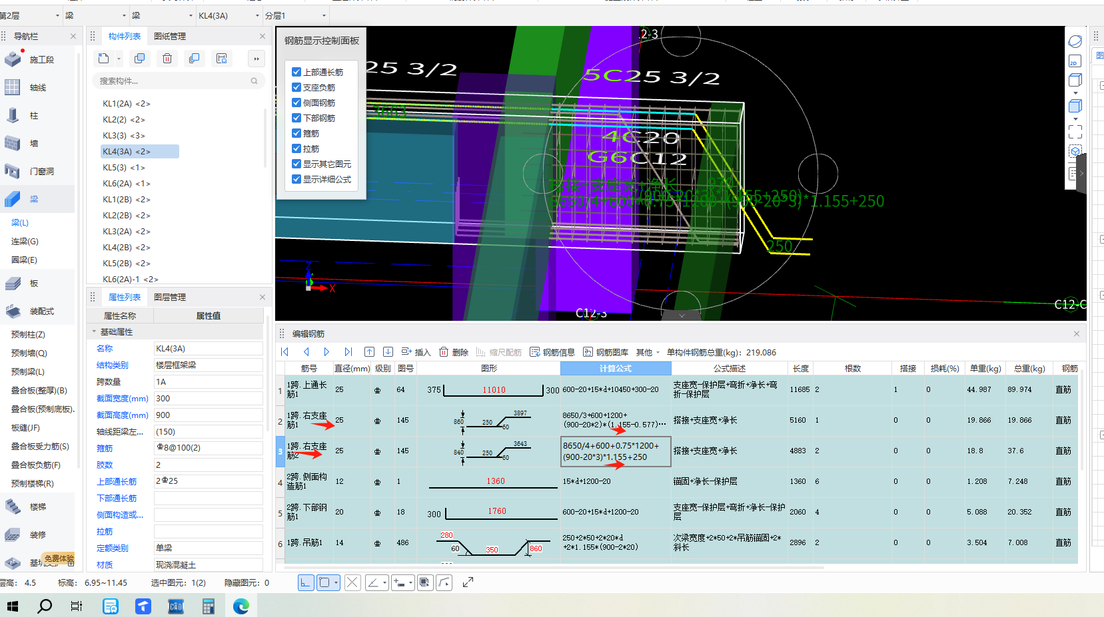Click the more (») icon in 构件列表

pos(257,59)
